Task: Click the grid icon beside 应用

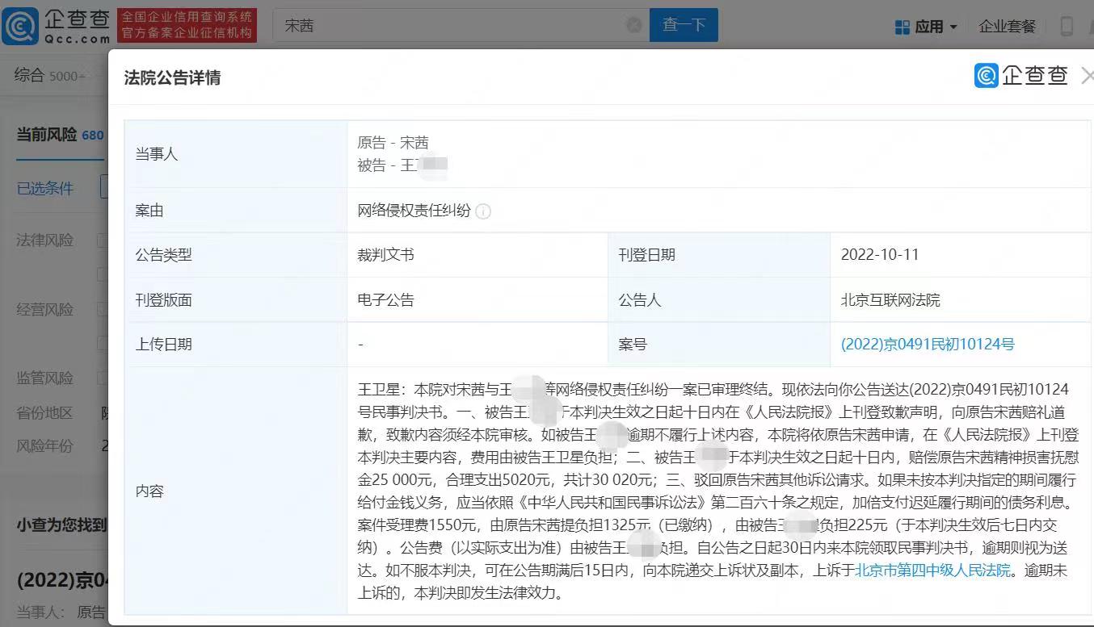Action: click(903, 27)
